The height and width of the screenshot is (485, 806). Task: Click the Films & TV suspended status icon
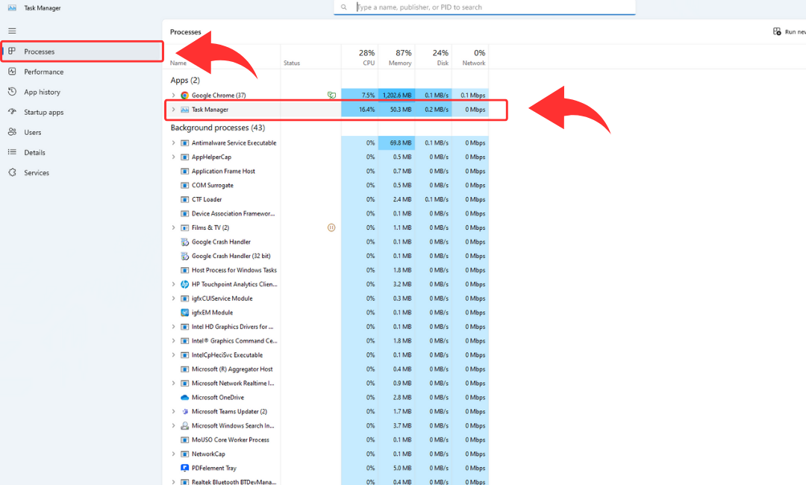tap(331, 228)
